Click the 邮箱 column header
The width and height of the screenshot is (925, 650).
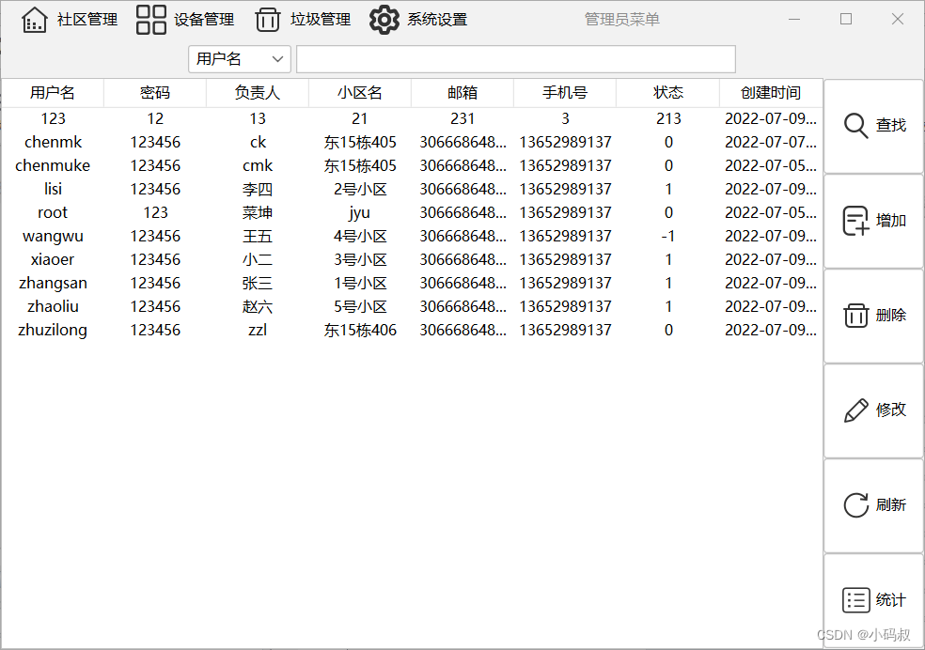(462, 93)
